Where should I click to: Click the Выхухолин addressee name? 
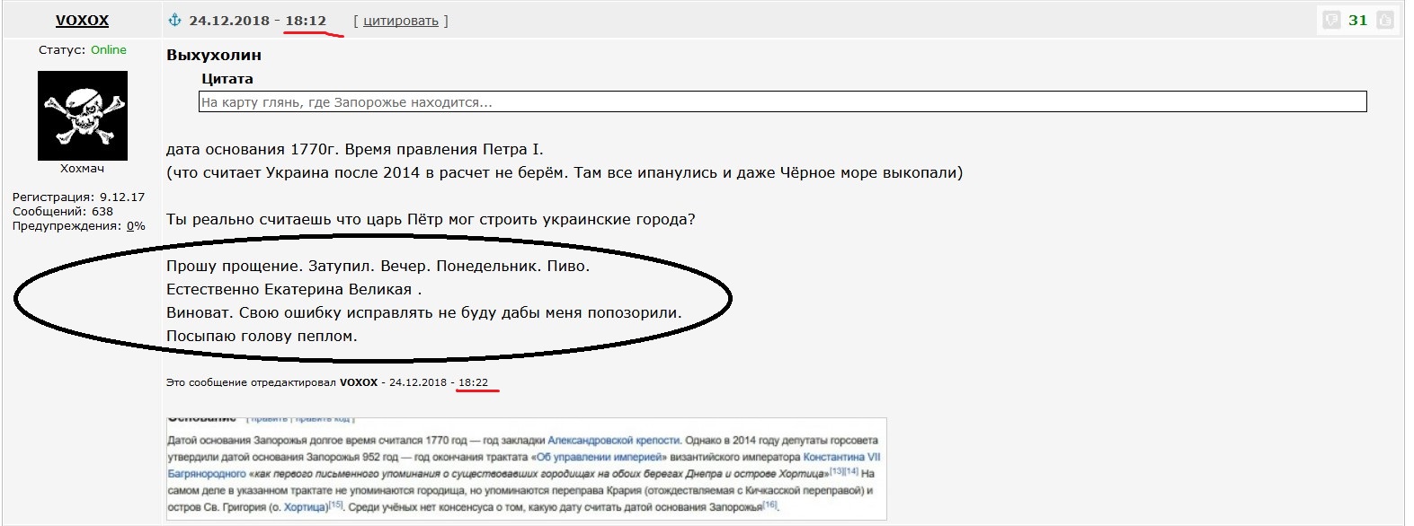pos(214,55)
